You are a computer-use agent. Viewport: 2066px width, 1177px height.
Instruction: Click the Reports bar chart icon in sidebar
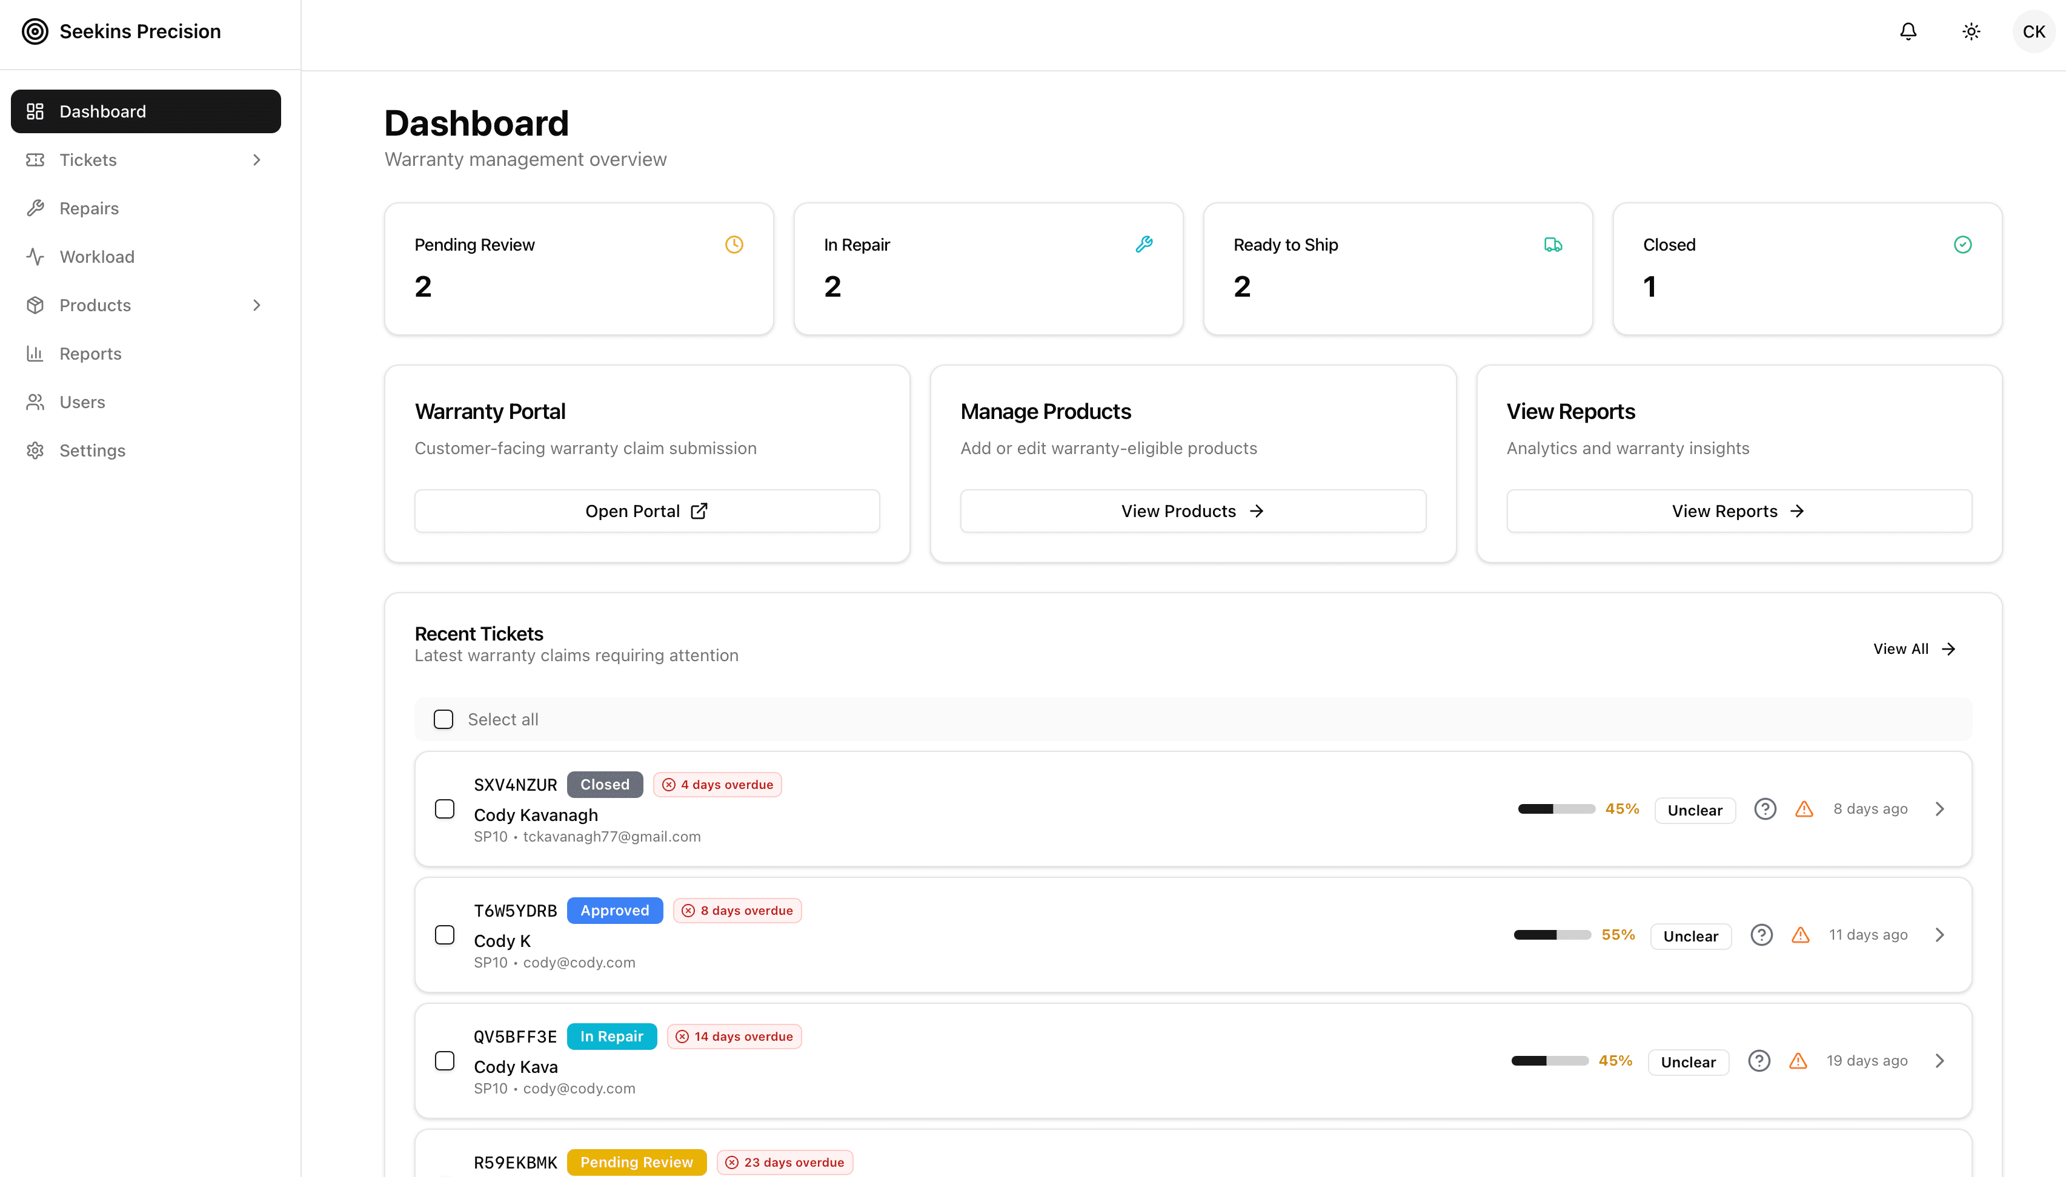pyautogui.click(x=35, y=354)
